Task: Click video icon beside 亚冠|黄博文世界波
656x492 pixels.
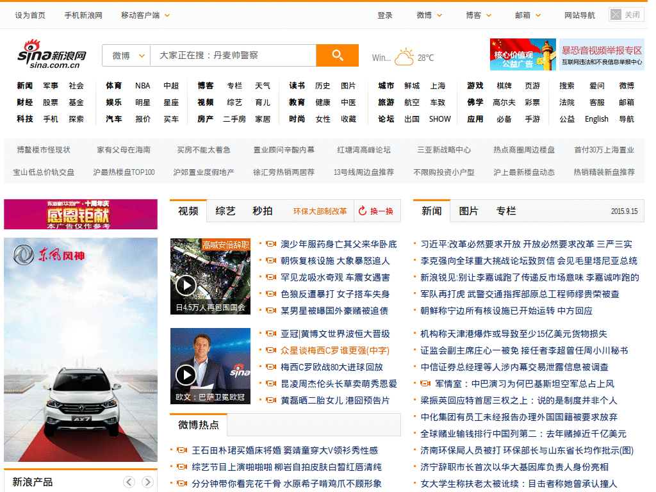Action: 271,333
